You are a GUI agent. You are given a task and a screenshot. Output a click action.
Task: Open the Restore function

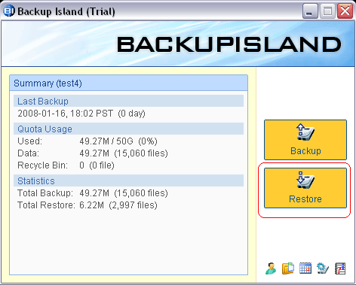pos(305,188)
